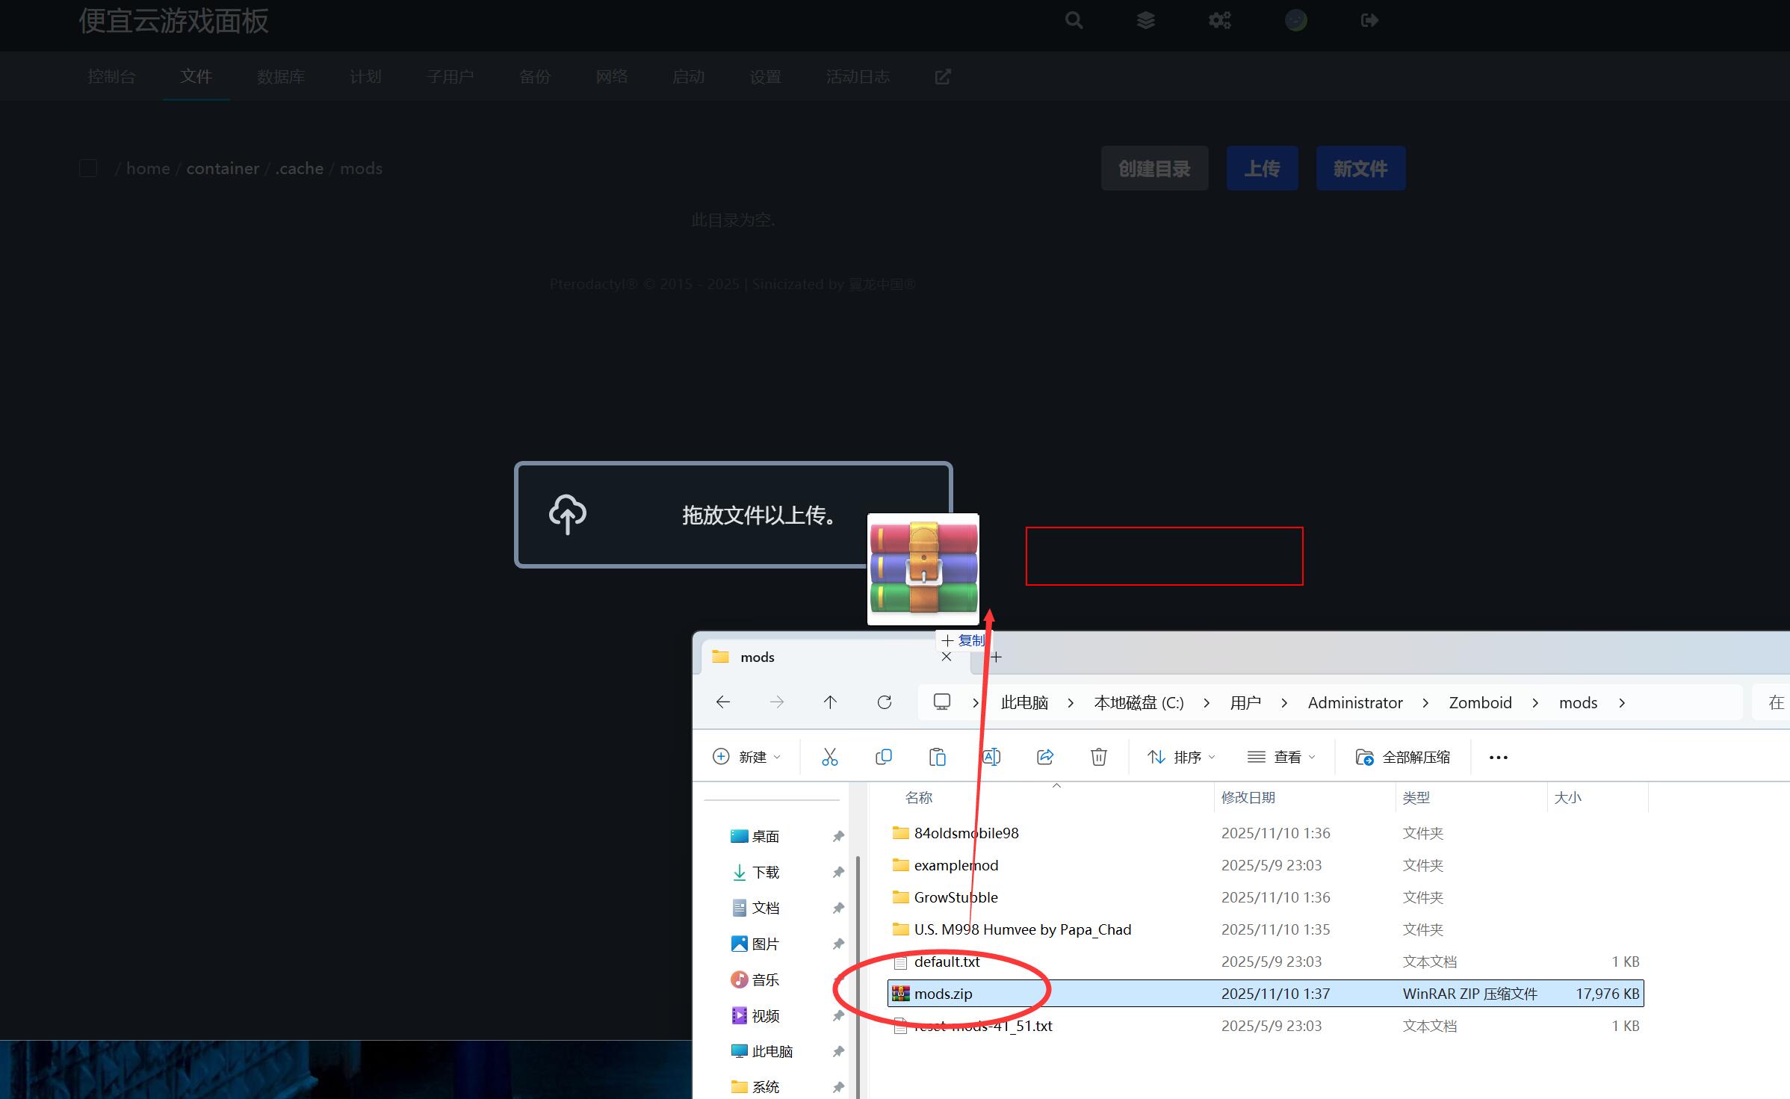
Task: Delete mods.zip using the trash icon
Action: point(1098,756)
